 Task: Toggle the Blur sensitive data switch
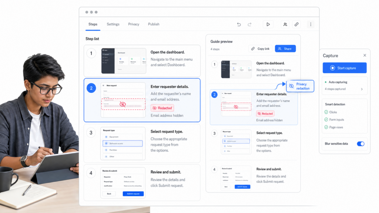[x=360, y=144]
